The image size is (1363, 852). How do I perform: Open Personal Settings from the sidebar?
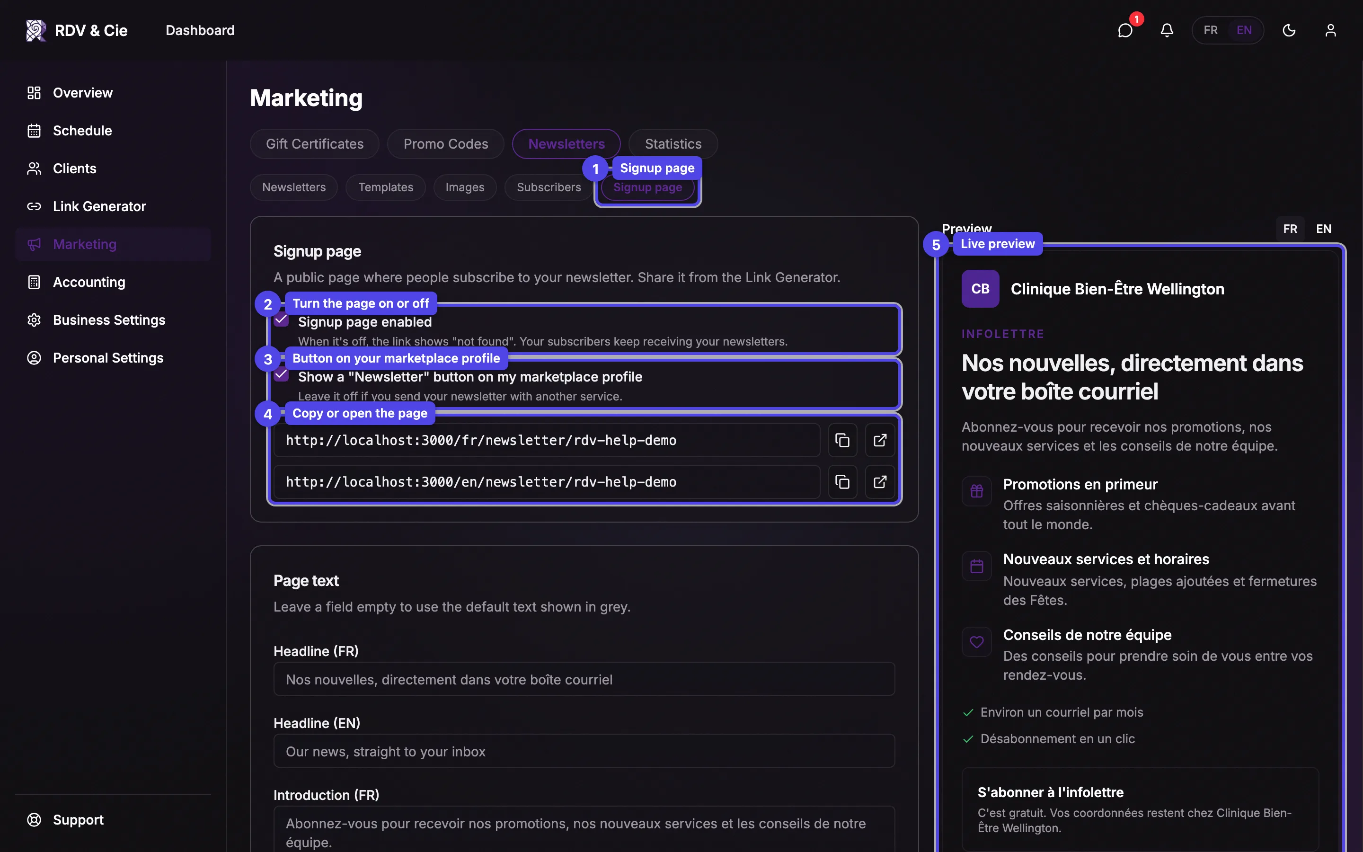click(x=113, y=358)
